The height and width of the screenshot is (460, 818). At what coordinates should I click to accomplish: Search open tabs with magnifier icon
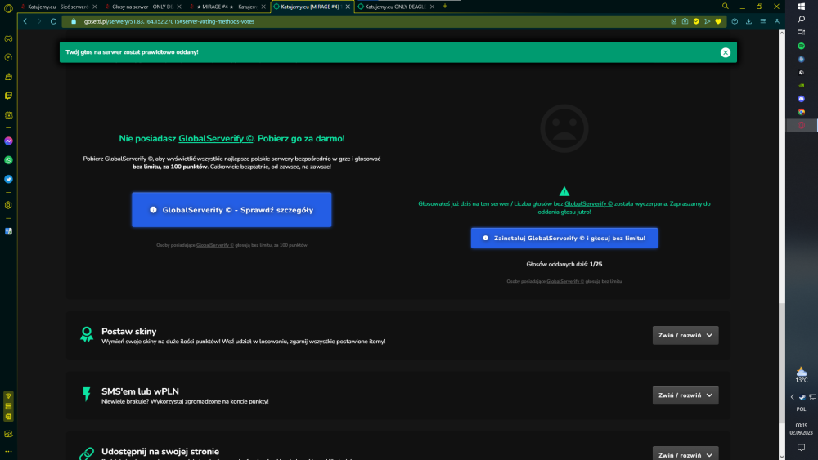pyautogui.click(x=725, y=7)
